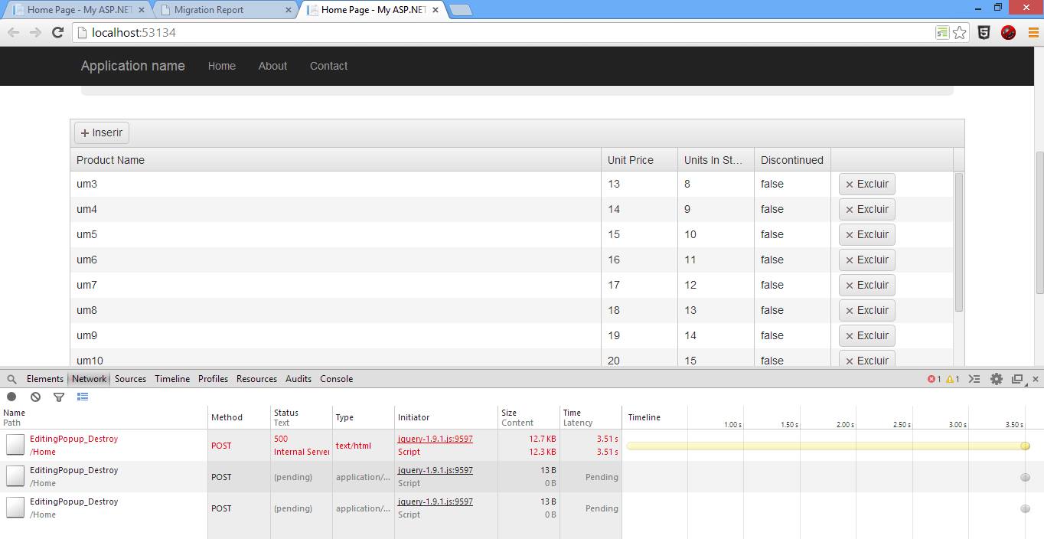Reload the page with the refresh icon
This screenshot has height=539, width=1044.
57,32
